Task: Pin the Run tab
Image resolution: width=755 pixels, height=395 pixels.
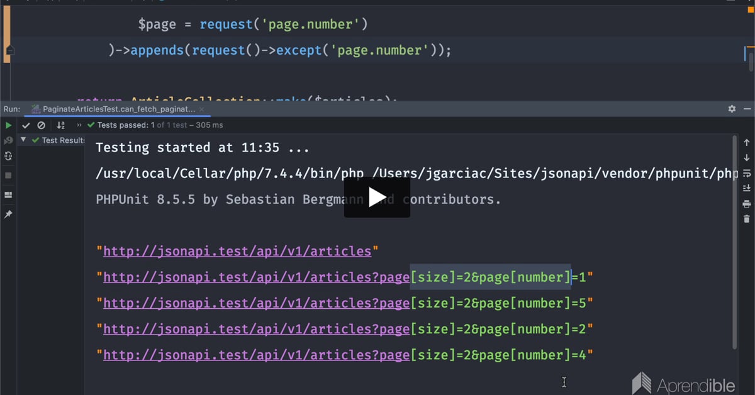Action: pos(8,214)
